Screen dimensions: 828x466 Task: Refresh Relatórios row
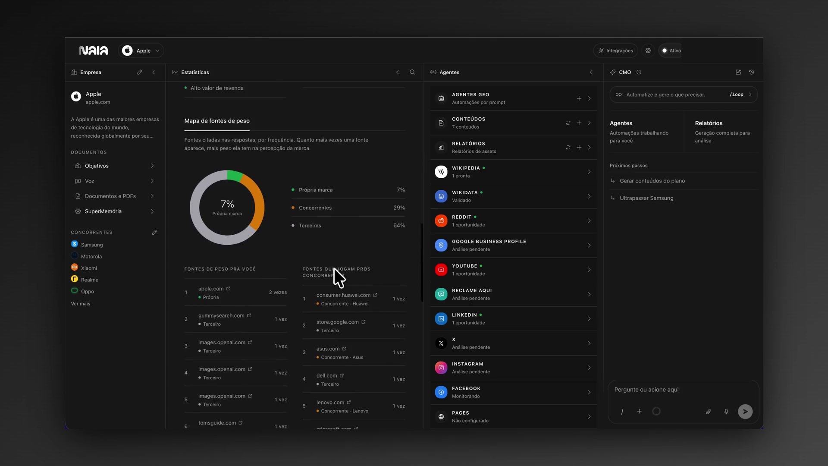tap(568, 148)
